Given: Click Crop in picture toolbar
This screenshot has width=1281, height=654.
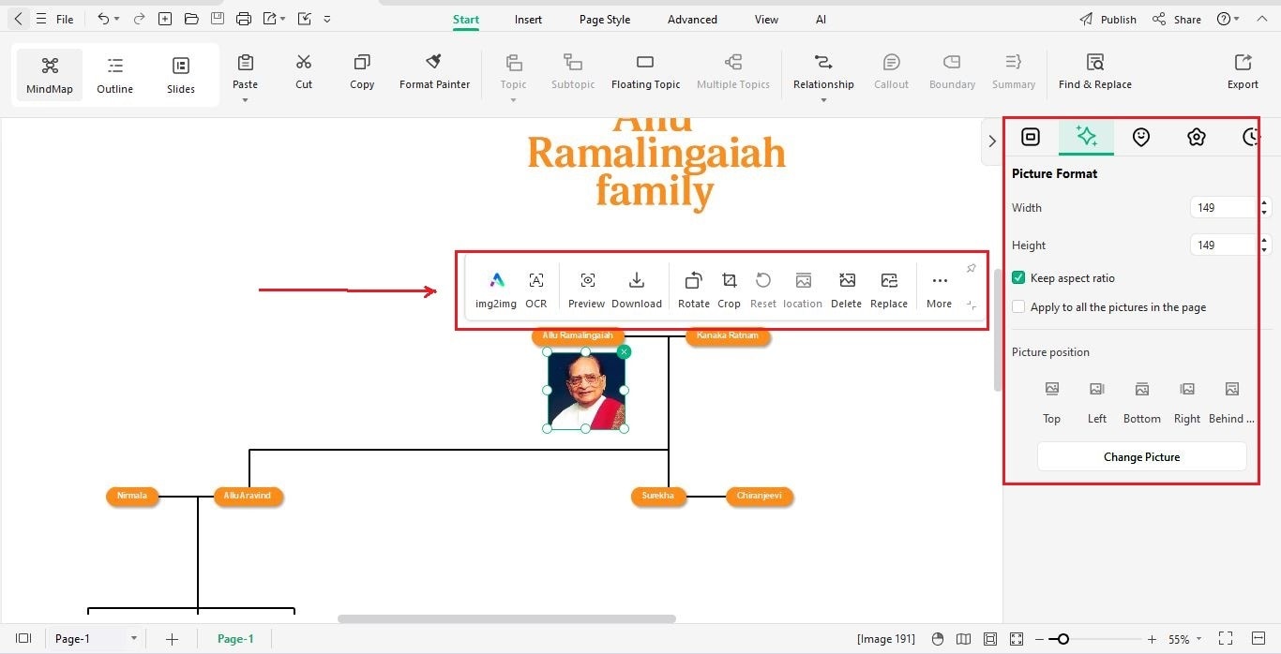Looking at the screenshot, I should click(729, 290).
